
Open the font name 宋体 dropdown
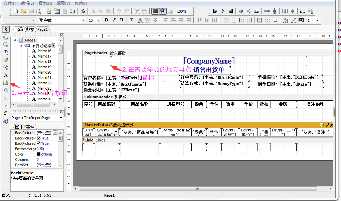point(83,20)
